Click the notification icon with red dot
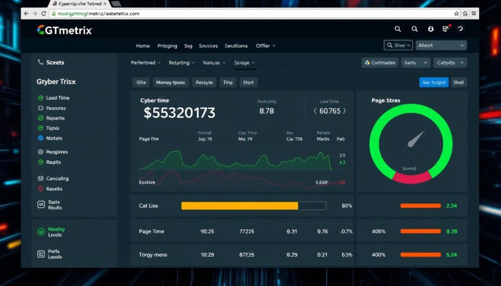 (x=446, y=29)
